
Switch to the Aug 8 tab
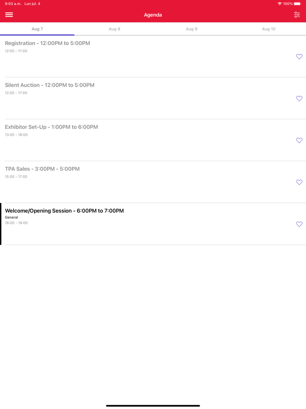[115, 29]
